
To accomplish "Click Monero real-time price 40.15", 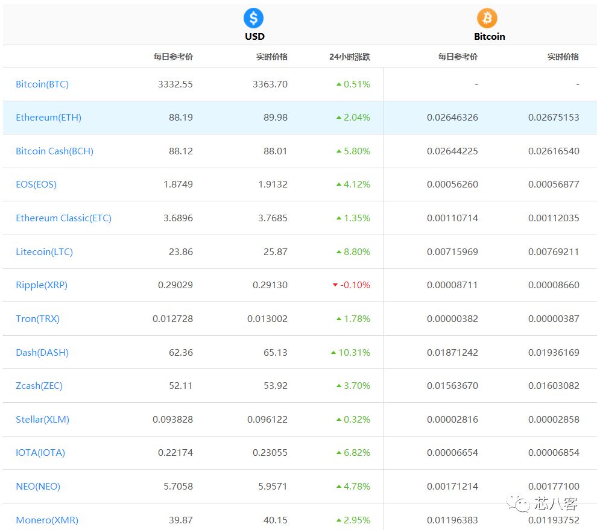I will [x=276, y=520].
